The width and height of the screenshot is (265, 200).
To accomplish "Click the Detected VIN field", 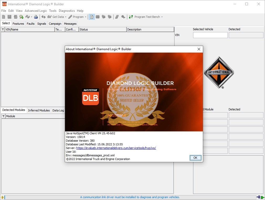I will pos(246,35).
